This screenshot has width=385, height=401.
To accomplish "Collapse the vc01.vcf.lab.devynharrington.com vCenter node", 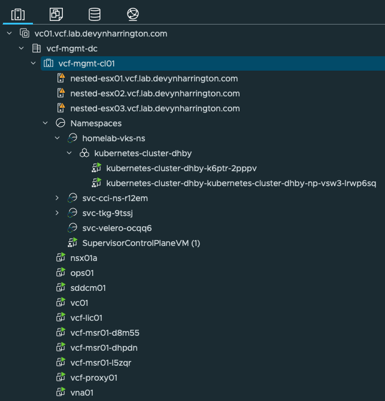I will tap(10, 34).
